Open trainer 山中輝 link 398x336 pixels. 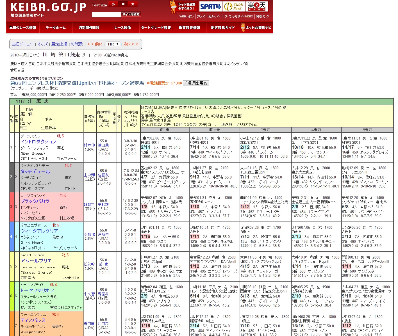pyautogui.click(x=89, y=175)
